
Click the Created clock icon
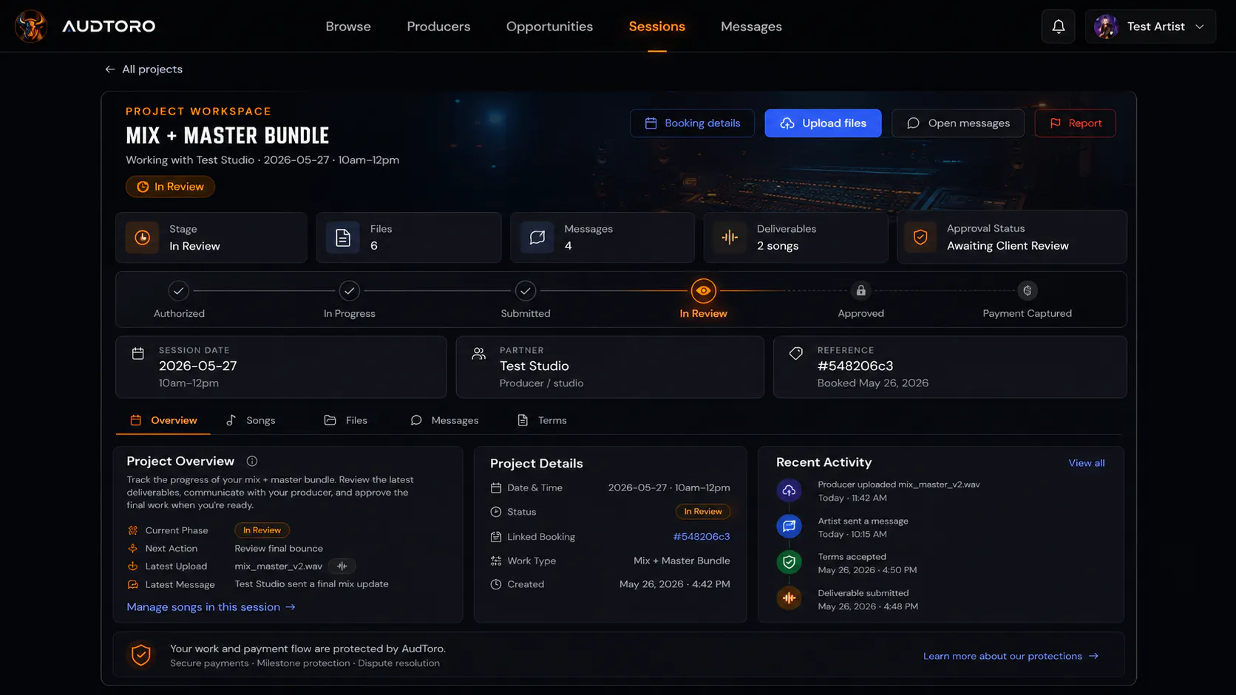(x=496, y=584)
